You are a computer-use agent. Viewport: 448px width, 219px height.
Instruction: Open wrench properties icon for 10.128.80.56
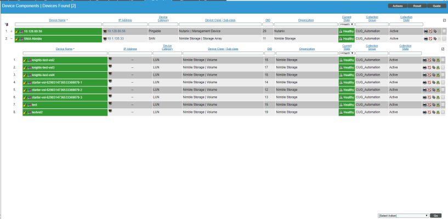point(17,31)
